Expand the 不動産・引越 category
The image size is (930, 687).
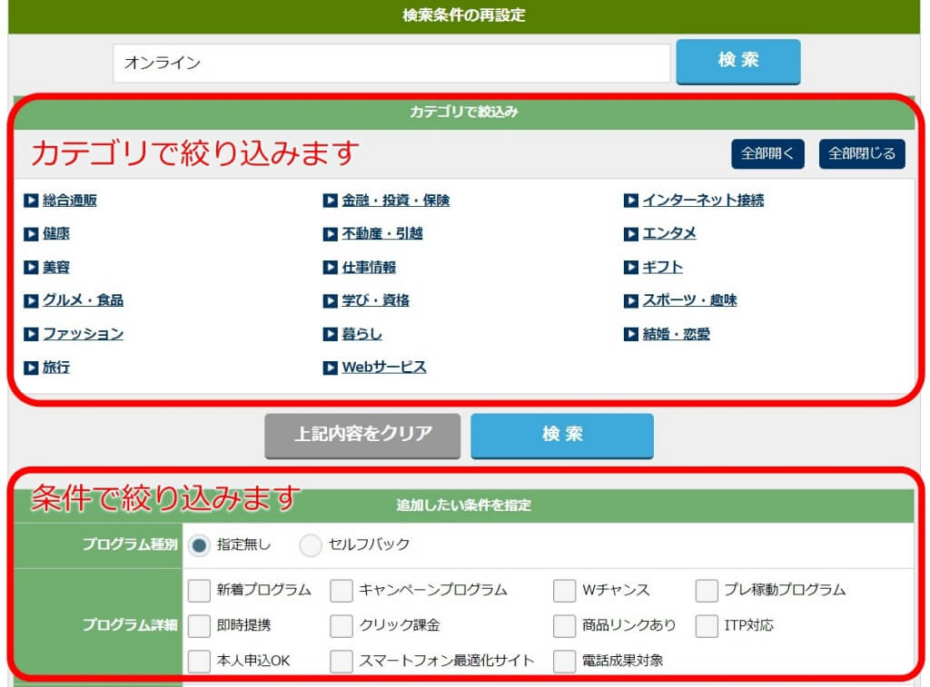[381, 234]
